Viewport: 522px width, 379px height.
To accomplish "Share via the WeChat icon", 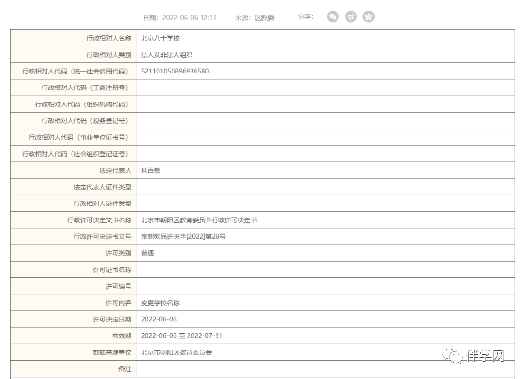I will [x=333, y=16].
